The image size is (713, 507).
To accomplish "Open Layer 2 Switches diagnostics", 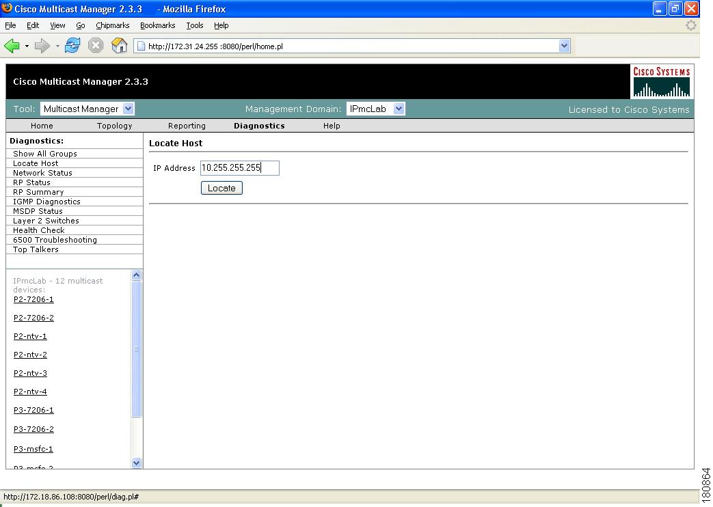I will 75,221.
